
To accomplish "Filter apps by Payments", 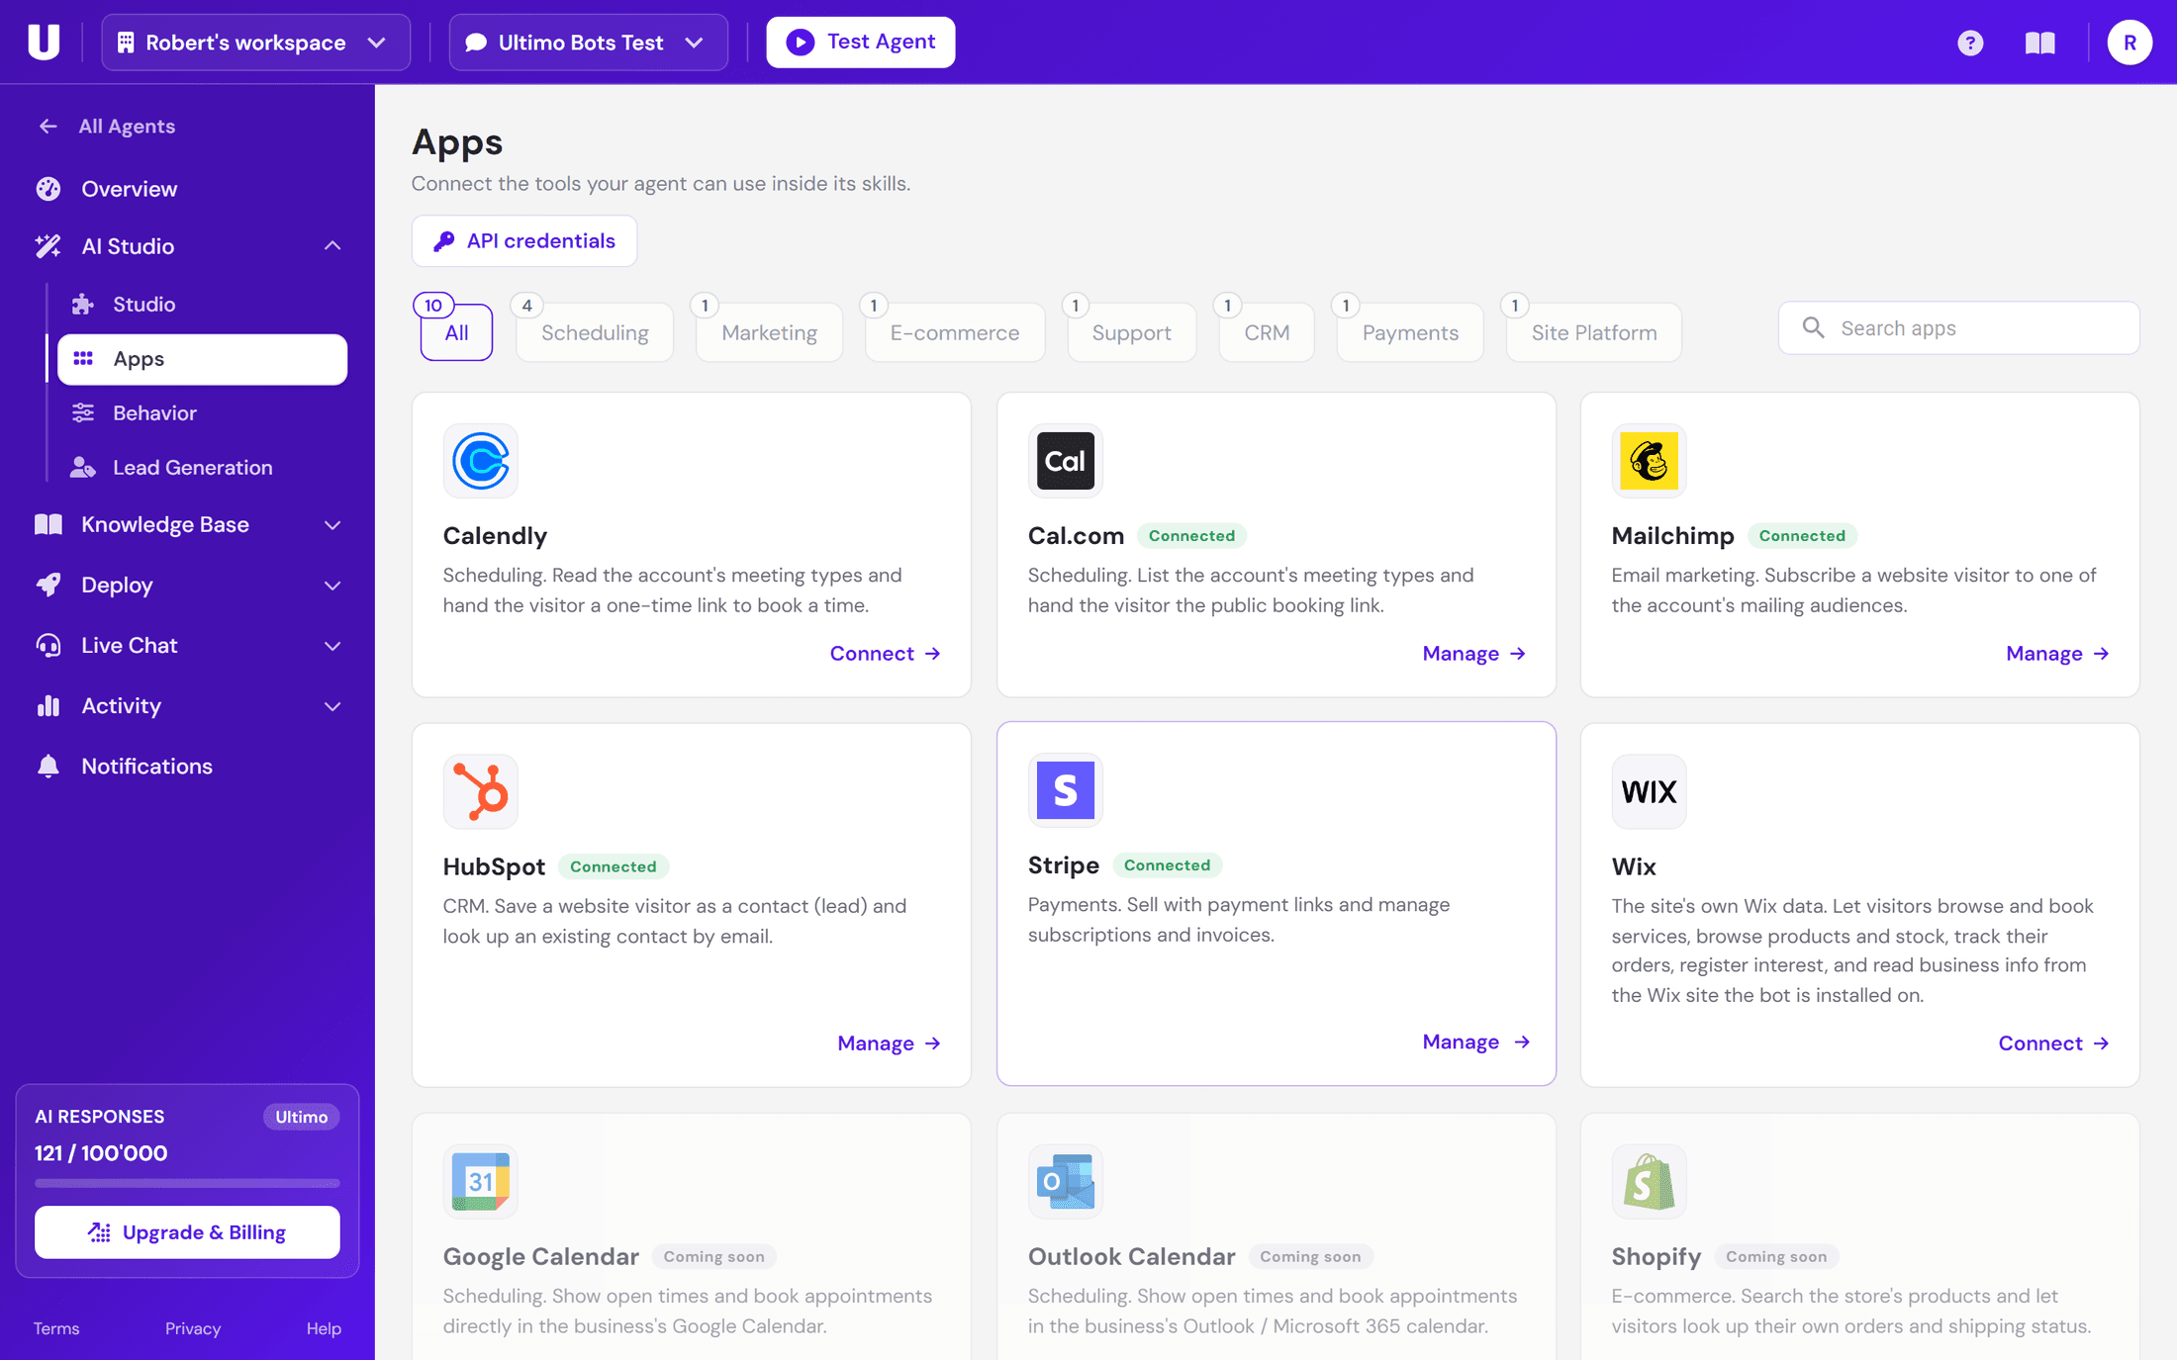I will (1410, 332).
